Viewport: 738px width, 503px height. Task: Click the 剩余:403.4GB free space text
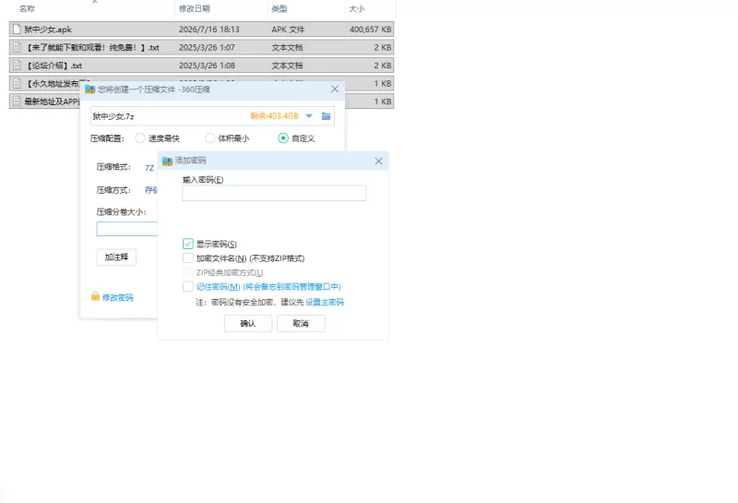tap(274, 116)
